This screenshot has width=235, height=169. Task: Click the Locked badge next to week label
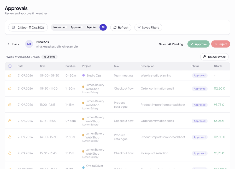pos(49,57)
